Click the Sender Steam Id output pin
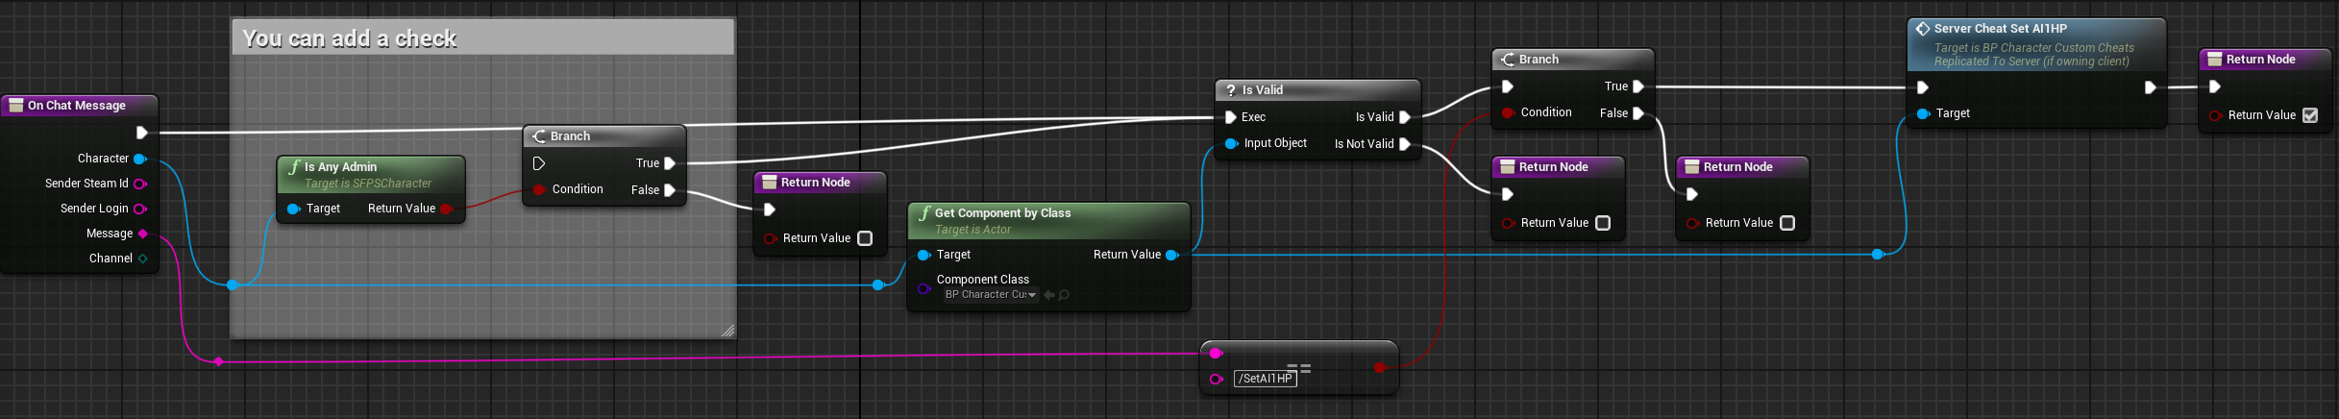The width and height of the screenshot is (2339, 419). point(140,184)
